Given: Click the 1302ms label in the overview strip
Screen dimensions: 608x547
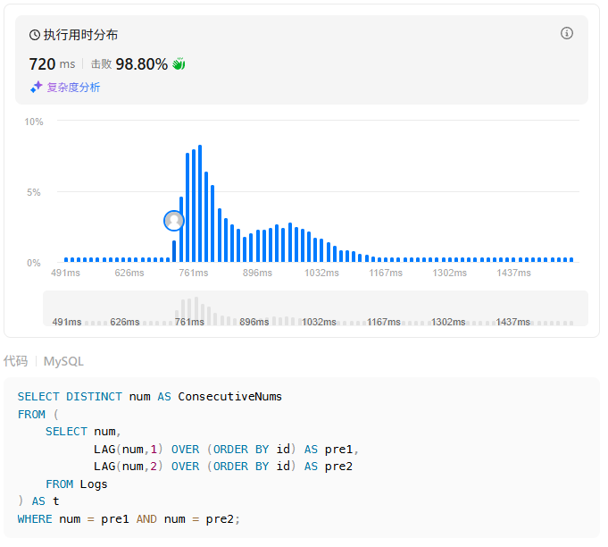Looking at the screenshot, I should 448,322.
